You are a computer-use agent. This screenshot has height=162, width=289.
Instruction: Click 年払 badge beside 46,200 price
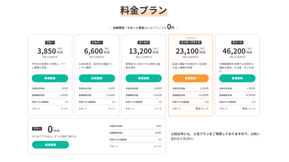249,49
